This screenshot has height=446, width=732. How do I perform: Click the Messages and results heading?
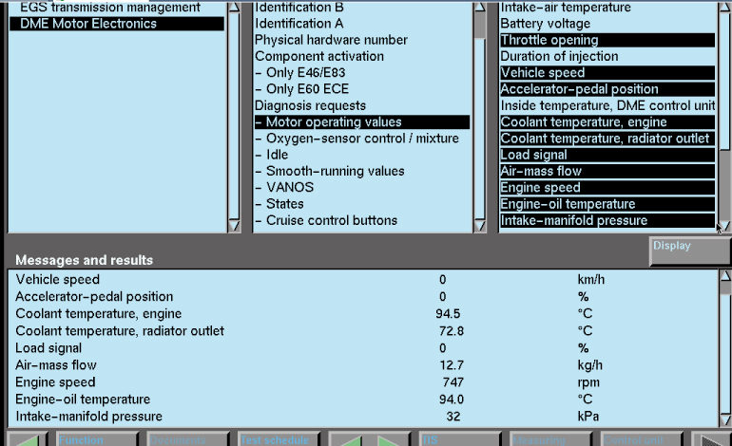coord(84,260)
